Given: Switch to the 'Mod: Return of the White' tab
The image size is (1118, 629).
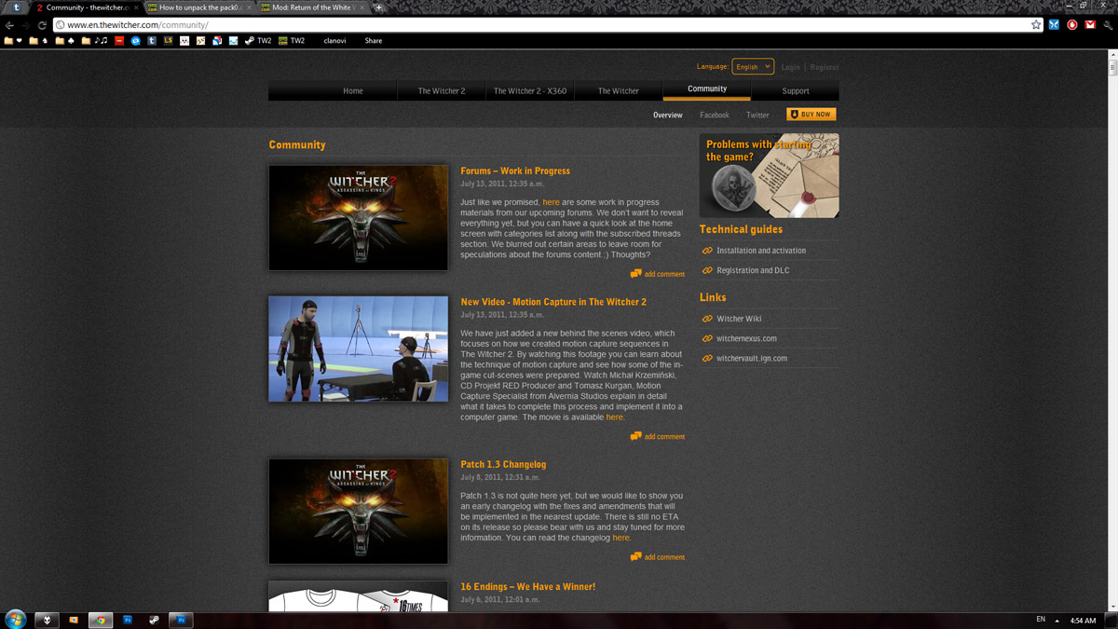Looking at the screenshot, I should tap(312, 7).
